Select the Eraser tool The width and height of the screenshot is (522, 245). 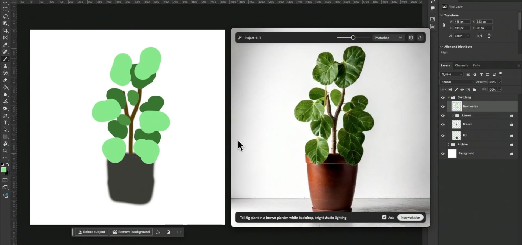click(x=5, y=80)
